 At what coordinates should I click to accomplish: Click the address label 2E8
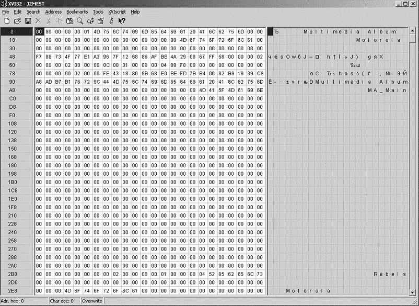13,291
